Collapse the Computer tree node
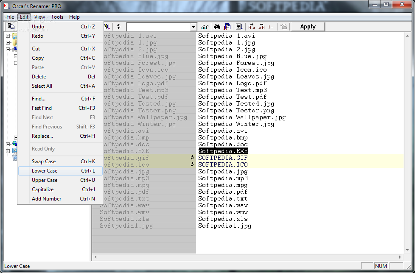Screen dimensions: 415x273 click(x=8, y=49)
